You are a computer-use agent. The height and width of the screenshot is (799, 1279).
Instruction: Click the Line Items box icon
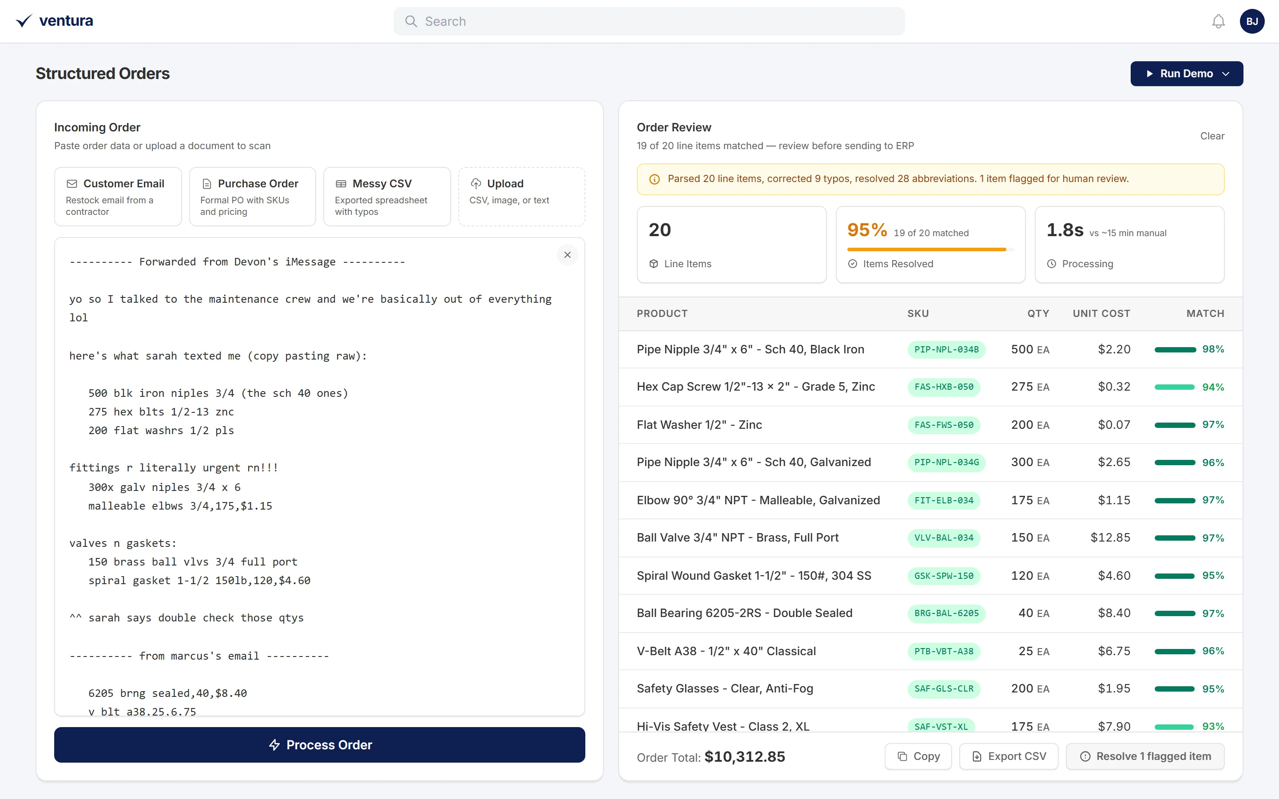[654, 264]
